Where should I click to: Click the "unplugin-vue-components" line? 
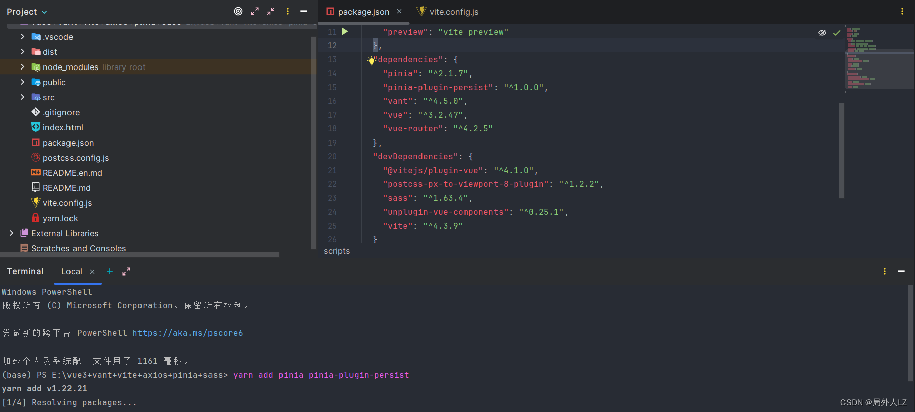click(475, 212)
